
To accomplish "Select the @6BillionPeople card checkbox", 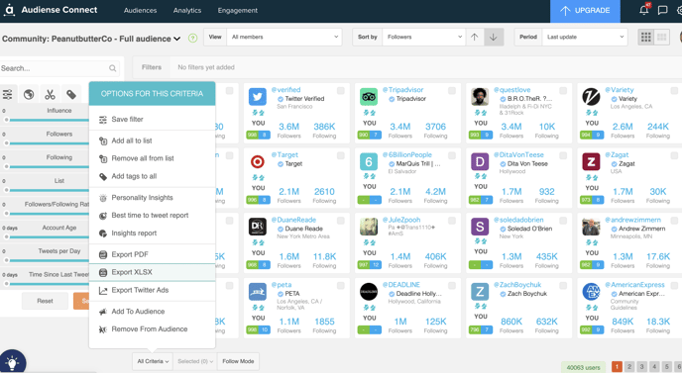I will pos(452,155).
